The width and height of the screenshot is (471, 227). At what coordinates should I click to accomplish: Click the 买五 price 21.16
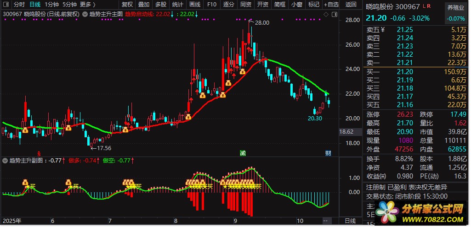[405, 105]
